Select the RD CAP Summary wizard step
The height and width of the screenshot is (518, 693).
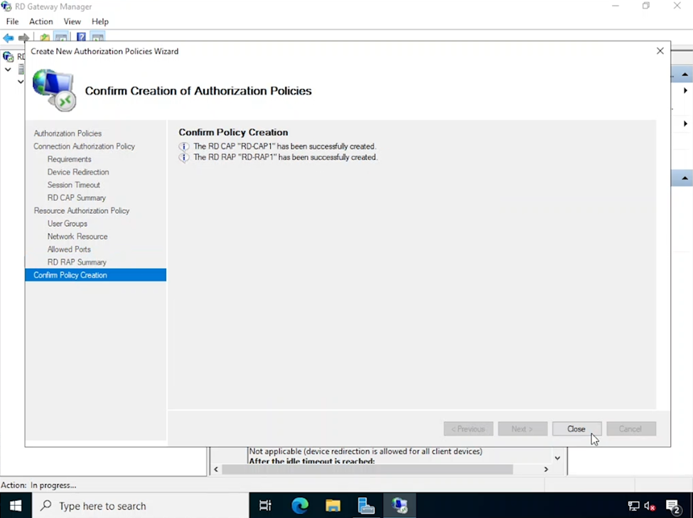(x=76, y=198)
